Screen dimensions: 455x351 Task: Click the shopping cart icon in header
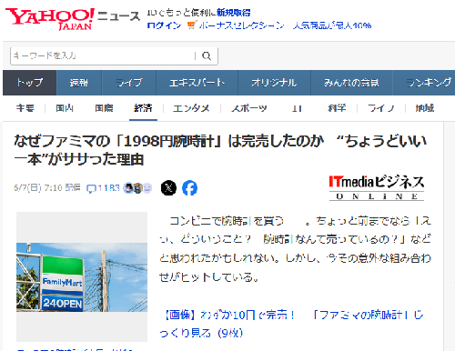click(x=192, y=25)
